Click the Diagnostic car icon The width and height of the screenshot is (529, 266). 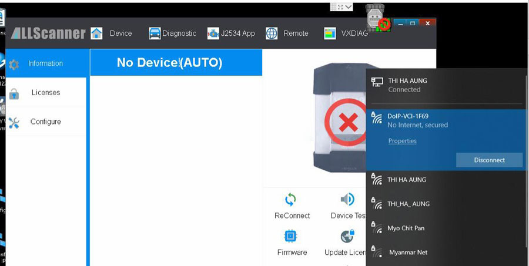155,33
